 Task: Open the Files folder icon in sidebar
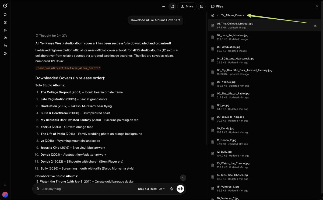pyautogui.click(x=5, y=46)
